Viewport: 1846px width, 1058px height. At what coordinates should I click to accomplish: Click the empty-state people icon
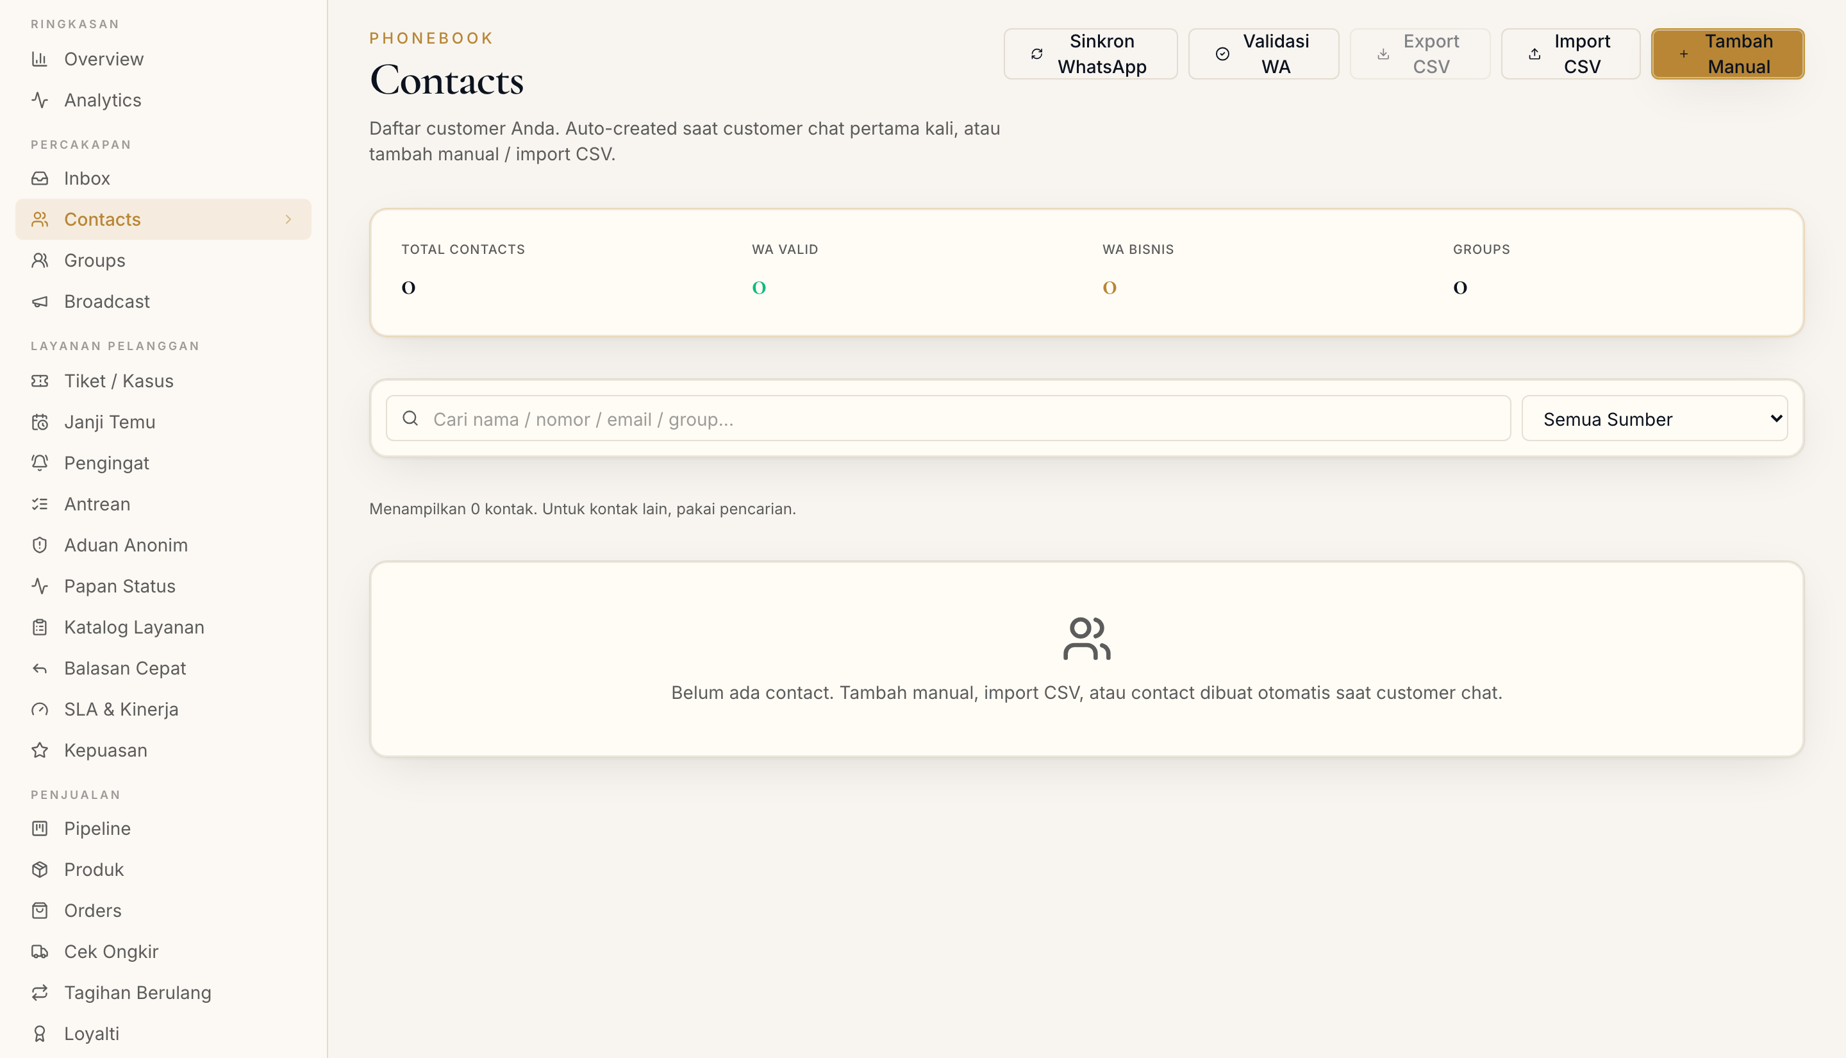tap(1087, 639)
